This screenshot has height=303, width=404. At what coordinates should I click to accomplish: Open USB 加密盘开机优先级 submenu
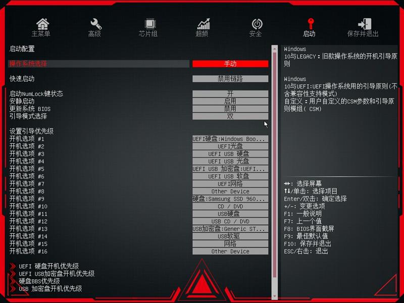(50, 288)
